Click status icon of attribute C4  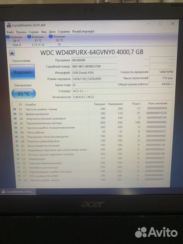tap(19, 163)
